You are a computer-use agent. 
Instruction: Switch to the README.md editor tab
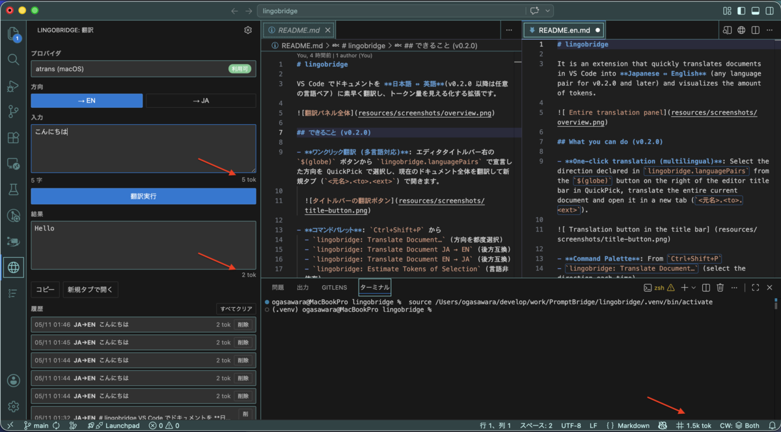coord(299,30)
